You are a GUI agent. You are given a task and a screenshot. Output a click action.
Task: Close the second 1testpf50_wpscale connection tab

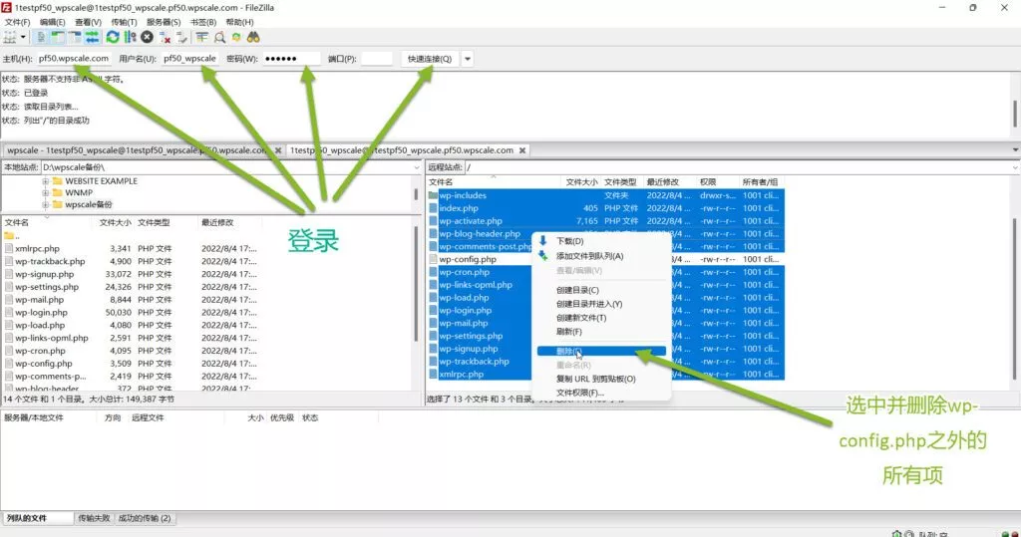522,150
